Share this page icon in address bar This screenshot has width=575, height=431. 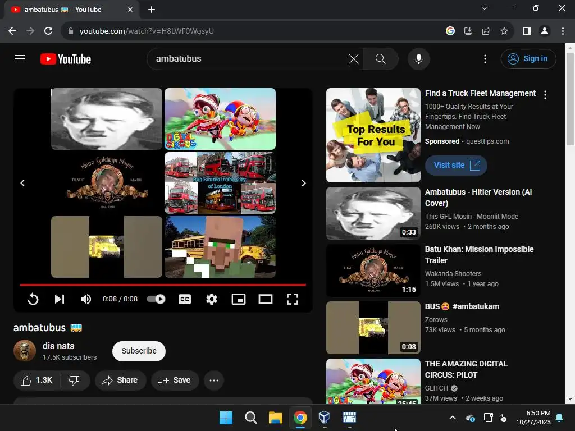[x=486, y=31]
